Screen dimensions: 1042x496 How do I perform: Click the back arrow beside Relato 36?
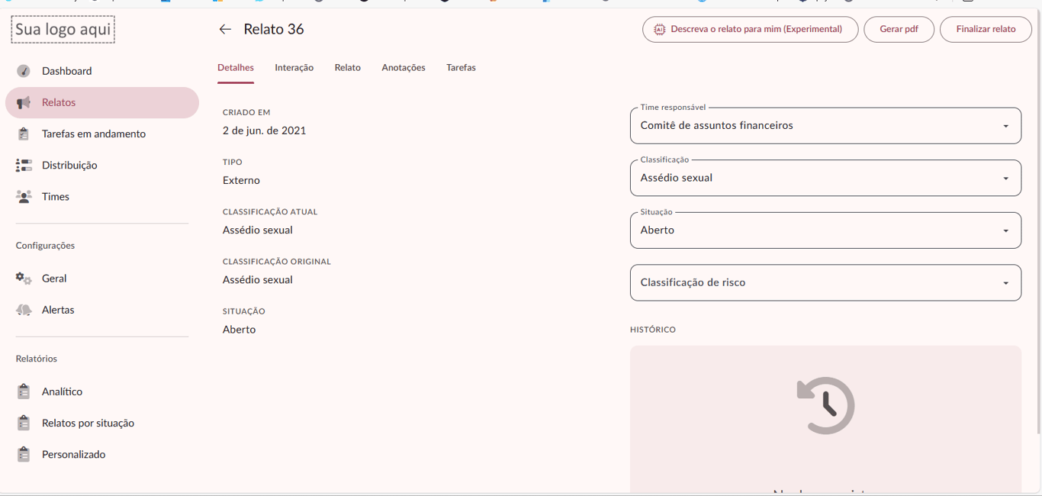point(225,29)
